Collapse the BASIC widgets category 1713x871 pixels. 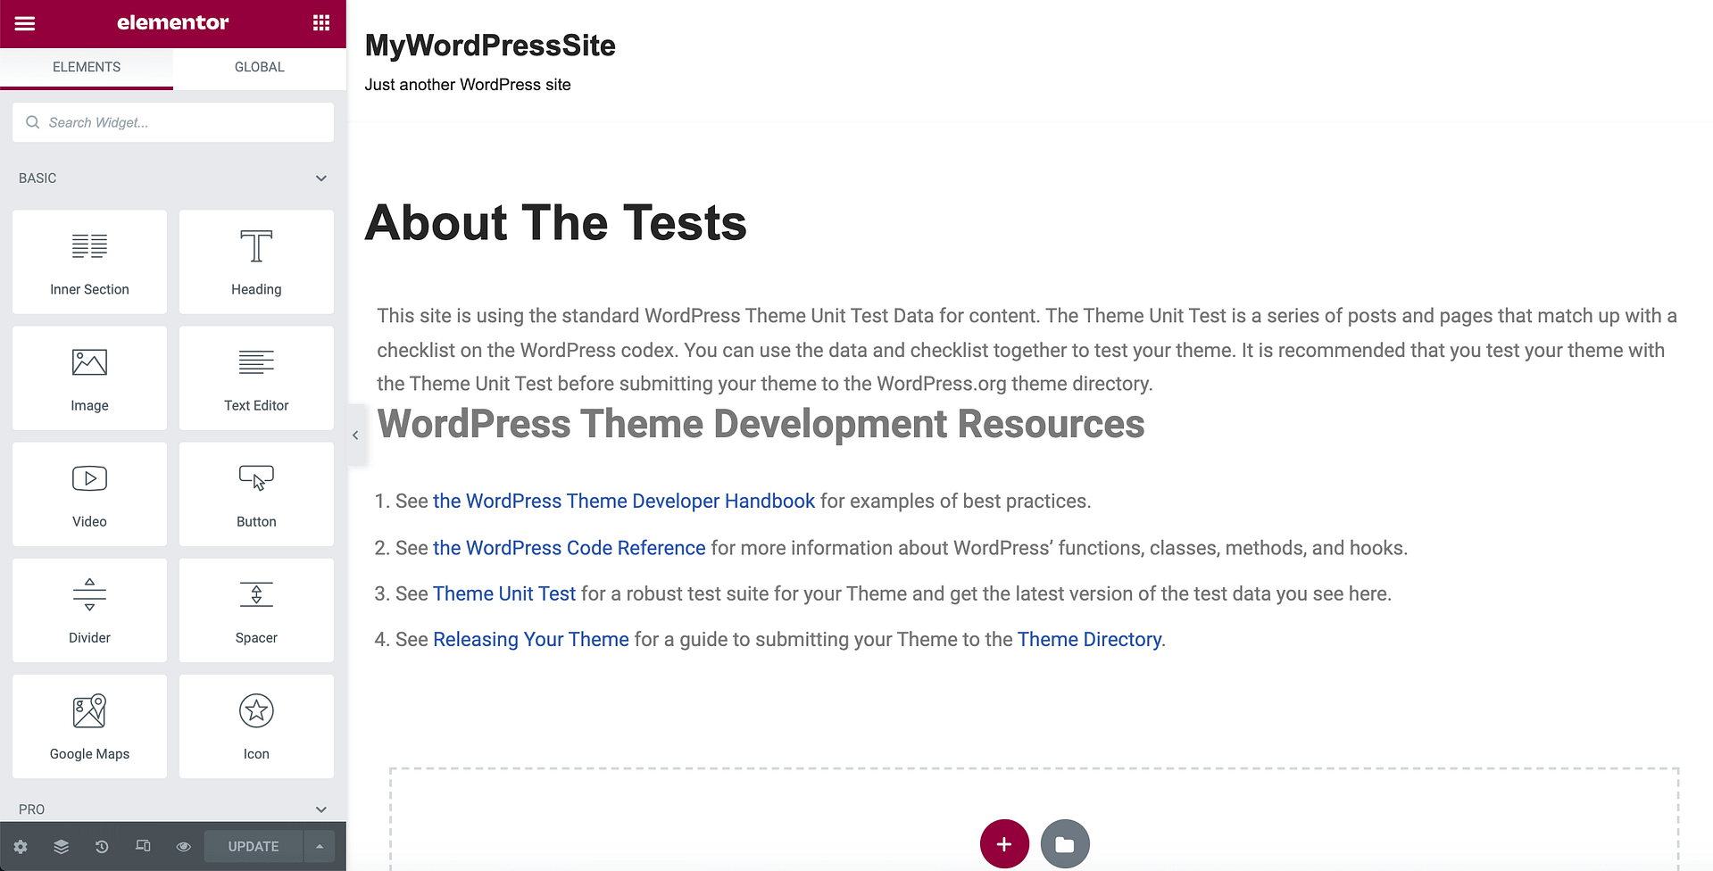(320, 178)
